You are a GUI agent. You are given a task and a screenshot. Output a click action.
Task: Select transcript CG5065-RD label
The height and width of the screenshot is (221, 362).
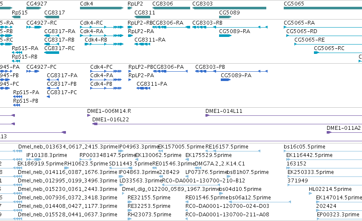pyautogui.click(x=302, y=31)
